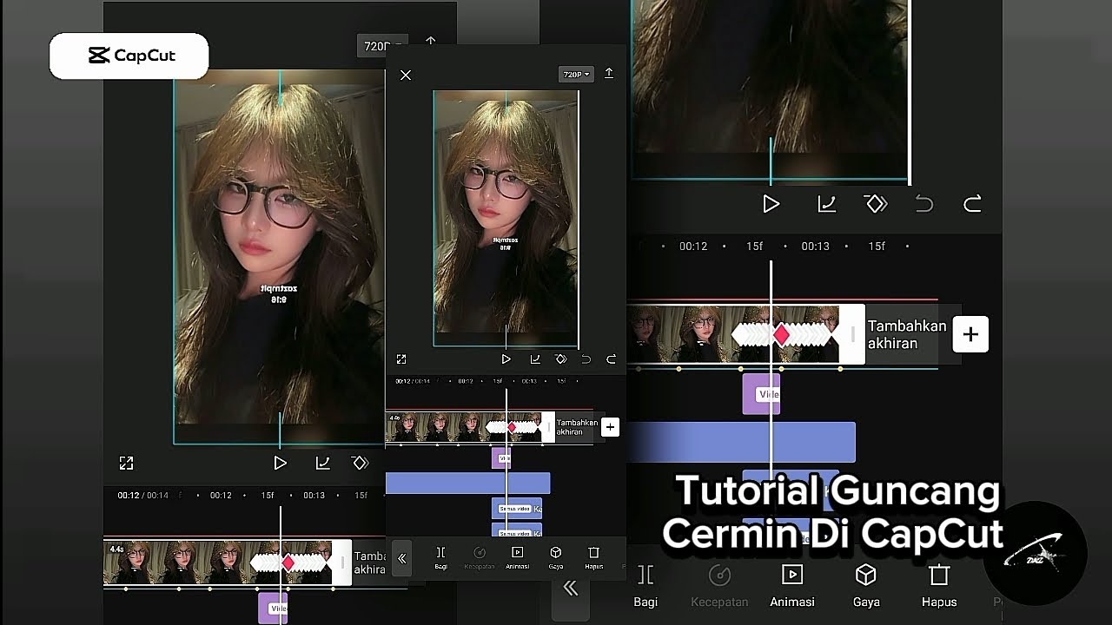
Task: Tap the plus add-clip button in middle screen
Action: pos(610,427)
